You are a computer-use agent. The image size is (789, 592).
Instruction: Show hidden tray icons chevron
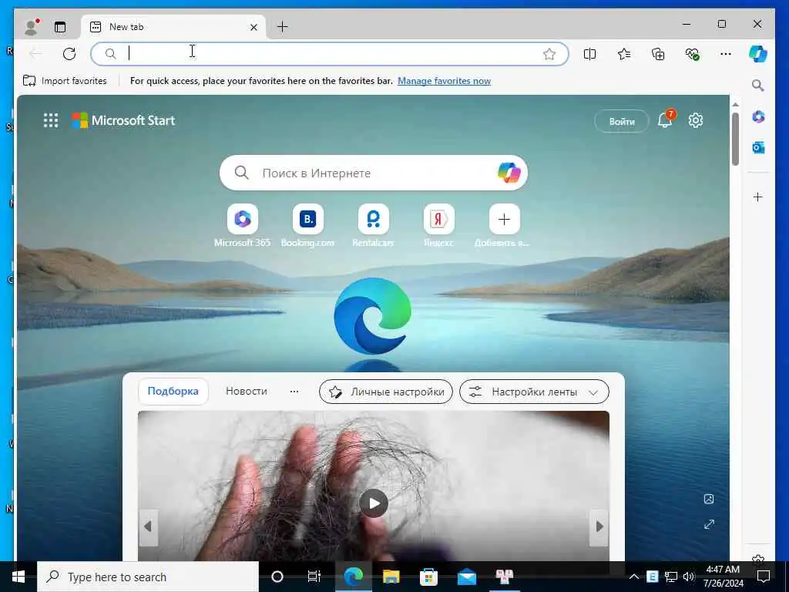coord(634,577)
